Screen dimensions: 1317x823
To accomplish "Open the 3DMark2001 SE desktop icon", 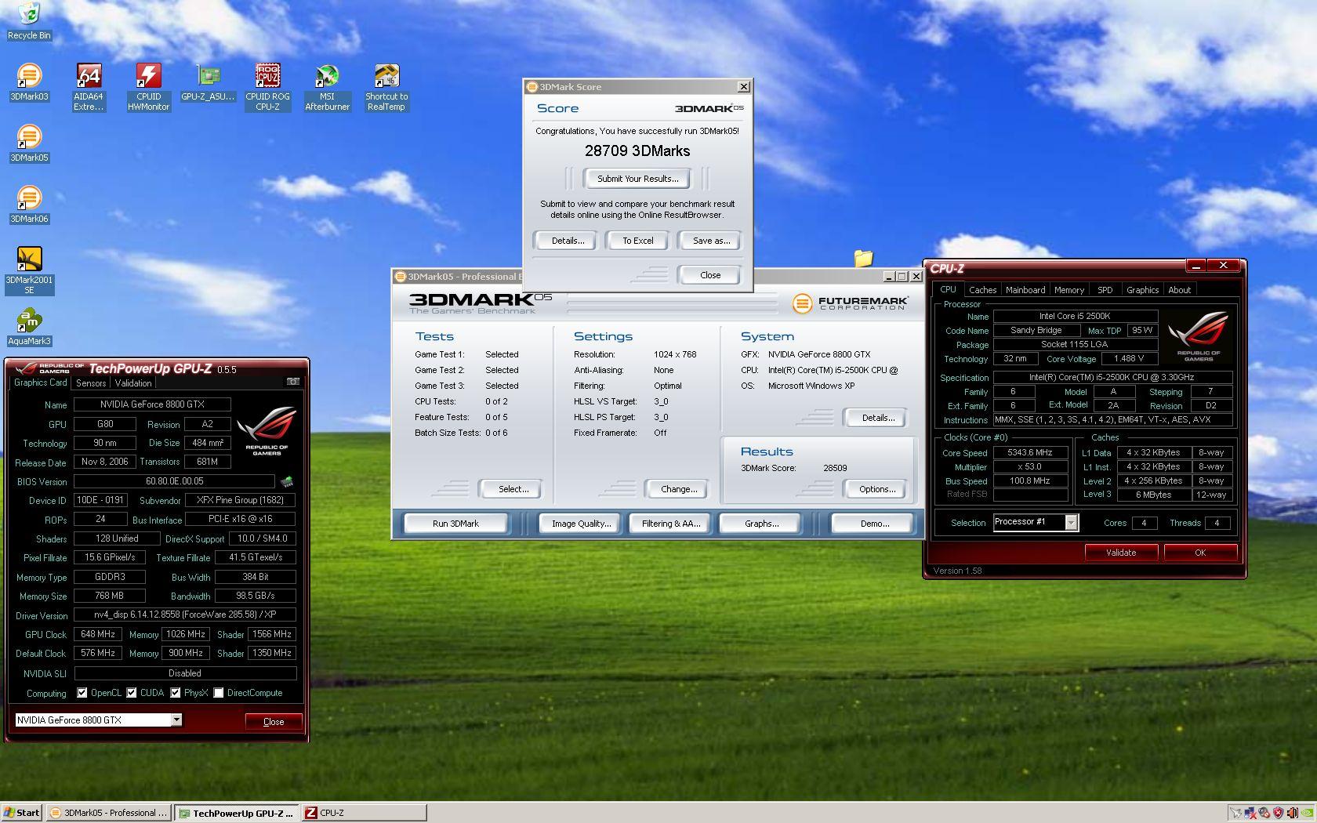I will pos(29,270).
